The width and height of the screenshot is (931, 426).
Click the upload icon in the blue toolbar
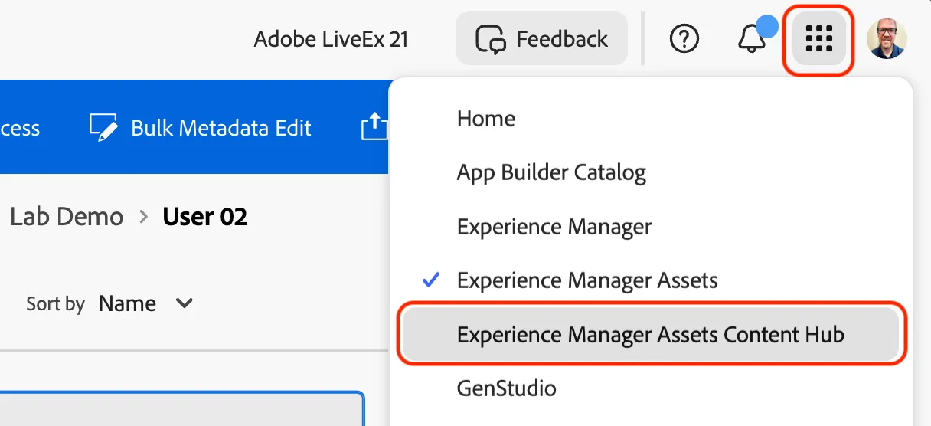tap(374, 126)
